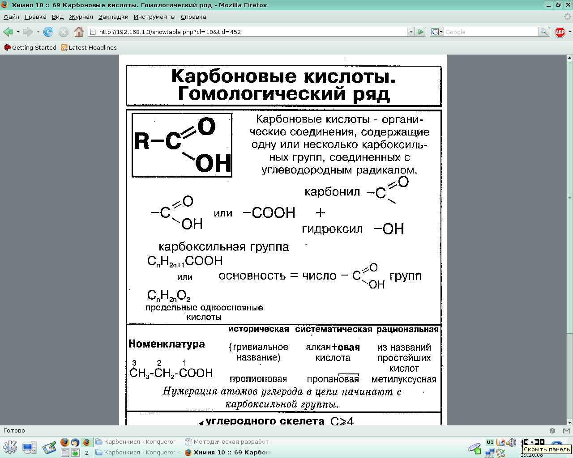The width and height of the screenshot is (573, 458).
Task: Click the volume speaker tray icon
Action: tap(511, 442)
